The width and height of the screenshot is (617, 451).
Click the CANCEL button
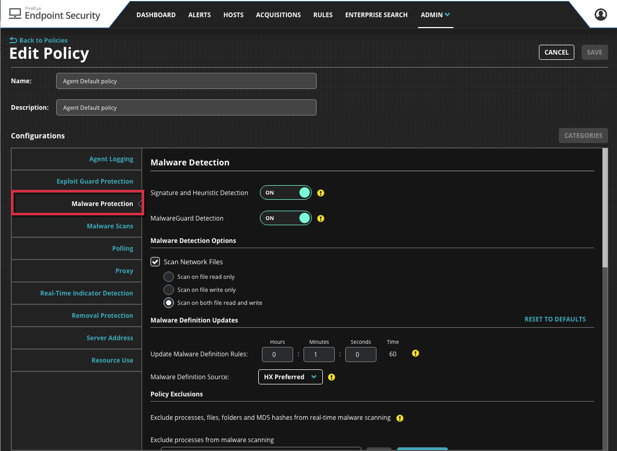557,53
